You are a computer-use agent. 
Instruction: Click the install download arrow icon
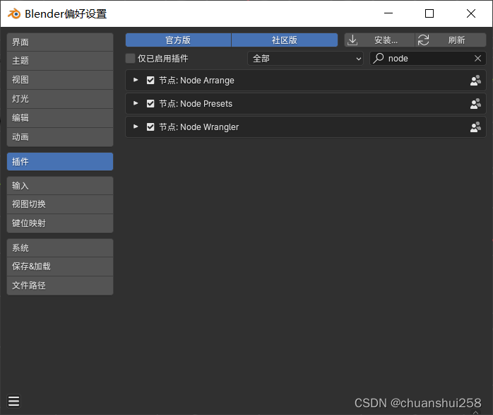(x=352, y=40)
